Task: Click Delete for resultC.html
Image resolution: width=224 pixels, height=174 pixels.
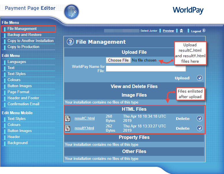Action: [x=183, y=118]
